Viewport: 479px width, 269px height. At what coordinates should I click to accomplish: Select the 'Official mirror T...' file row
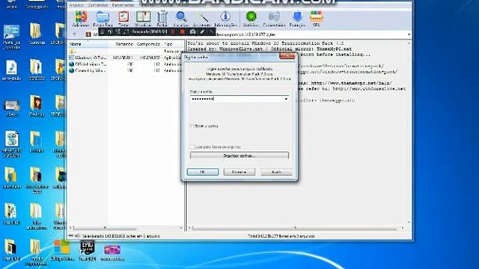click(x=126, y=64)
